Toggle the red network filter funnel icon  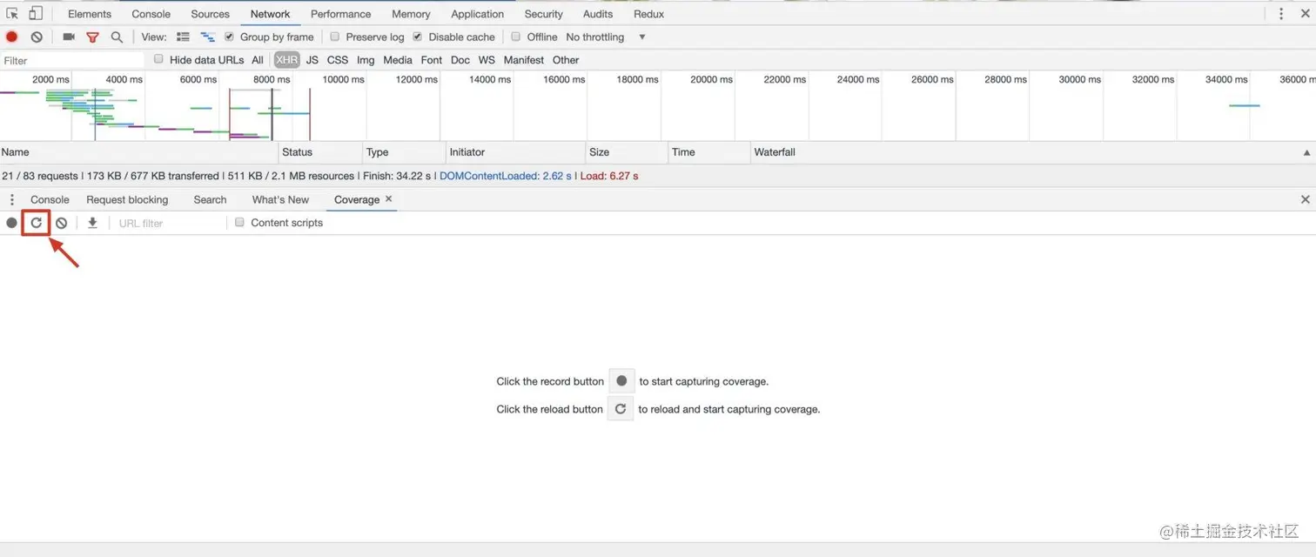click(x=92, y=37)
